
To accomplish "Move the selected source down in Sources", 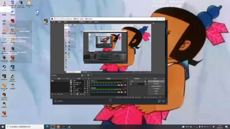I will coord(84,94).
